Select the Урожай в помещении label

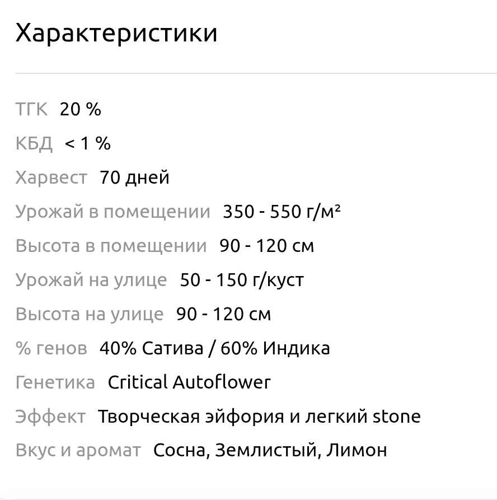[113, 212]
